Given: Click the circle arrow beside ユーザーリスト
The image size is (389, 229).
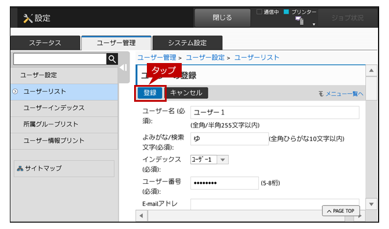Looking at the screenshot, I should click(15, 91).
